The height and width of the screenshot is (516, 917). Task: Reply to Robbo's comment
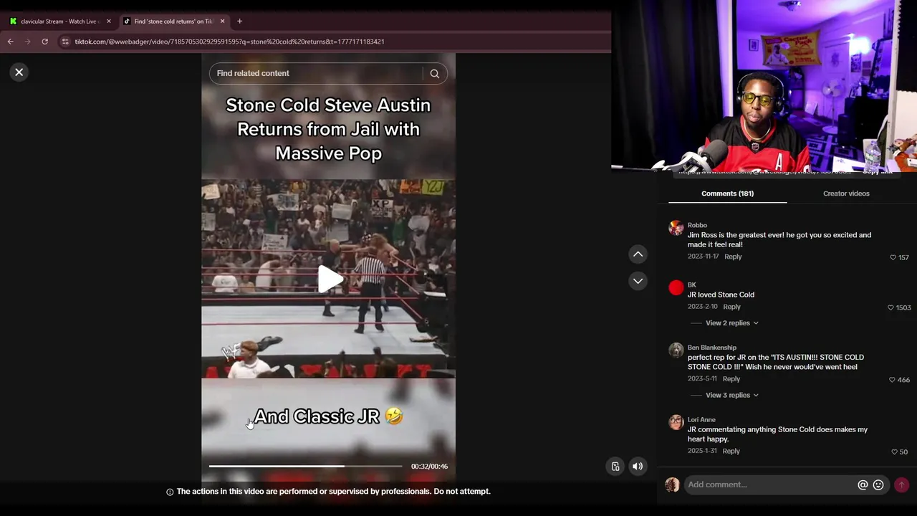pyautogui.click(x=733, y=257)
